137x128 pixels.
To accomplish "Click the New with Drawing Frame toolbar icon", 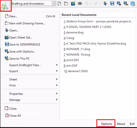I will (x=66, y=4).
